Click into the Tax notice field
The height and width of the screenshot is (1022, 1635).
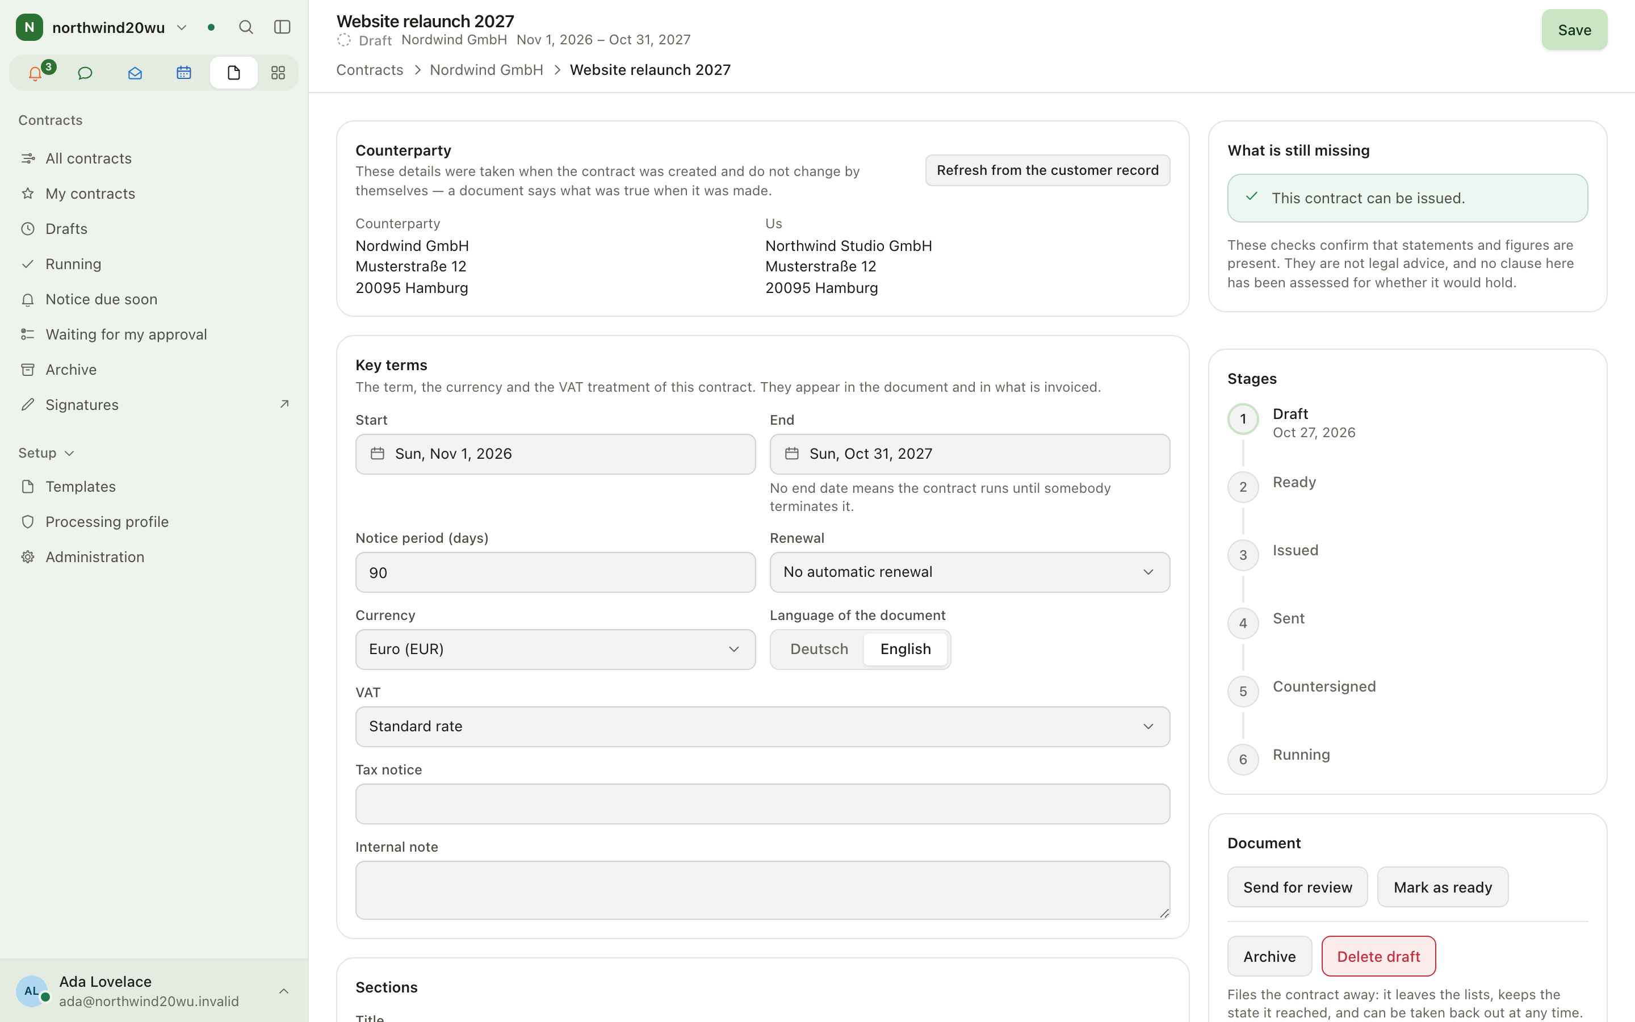pos(763,803)
